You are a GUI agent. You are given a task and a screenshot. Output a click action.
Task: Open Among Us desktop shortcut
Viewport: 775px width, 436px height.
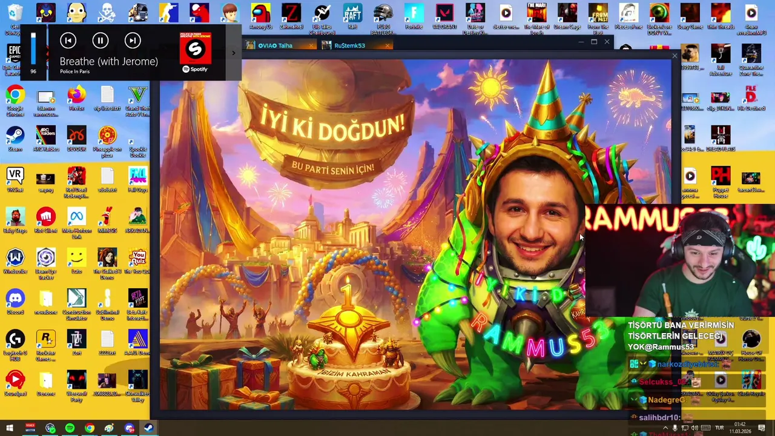tap(260, 16)
